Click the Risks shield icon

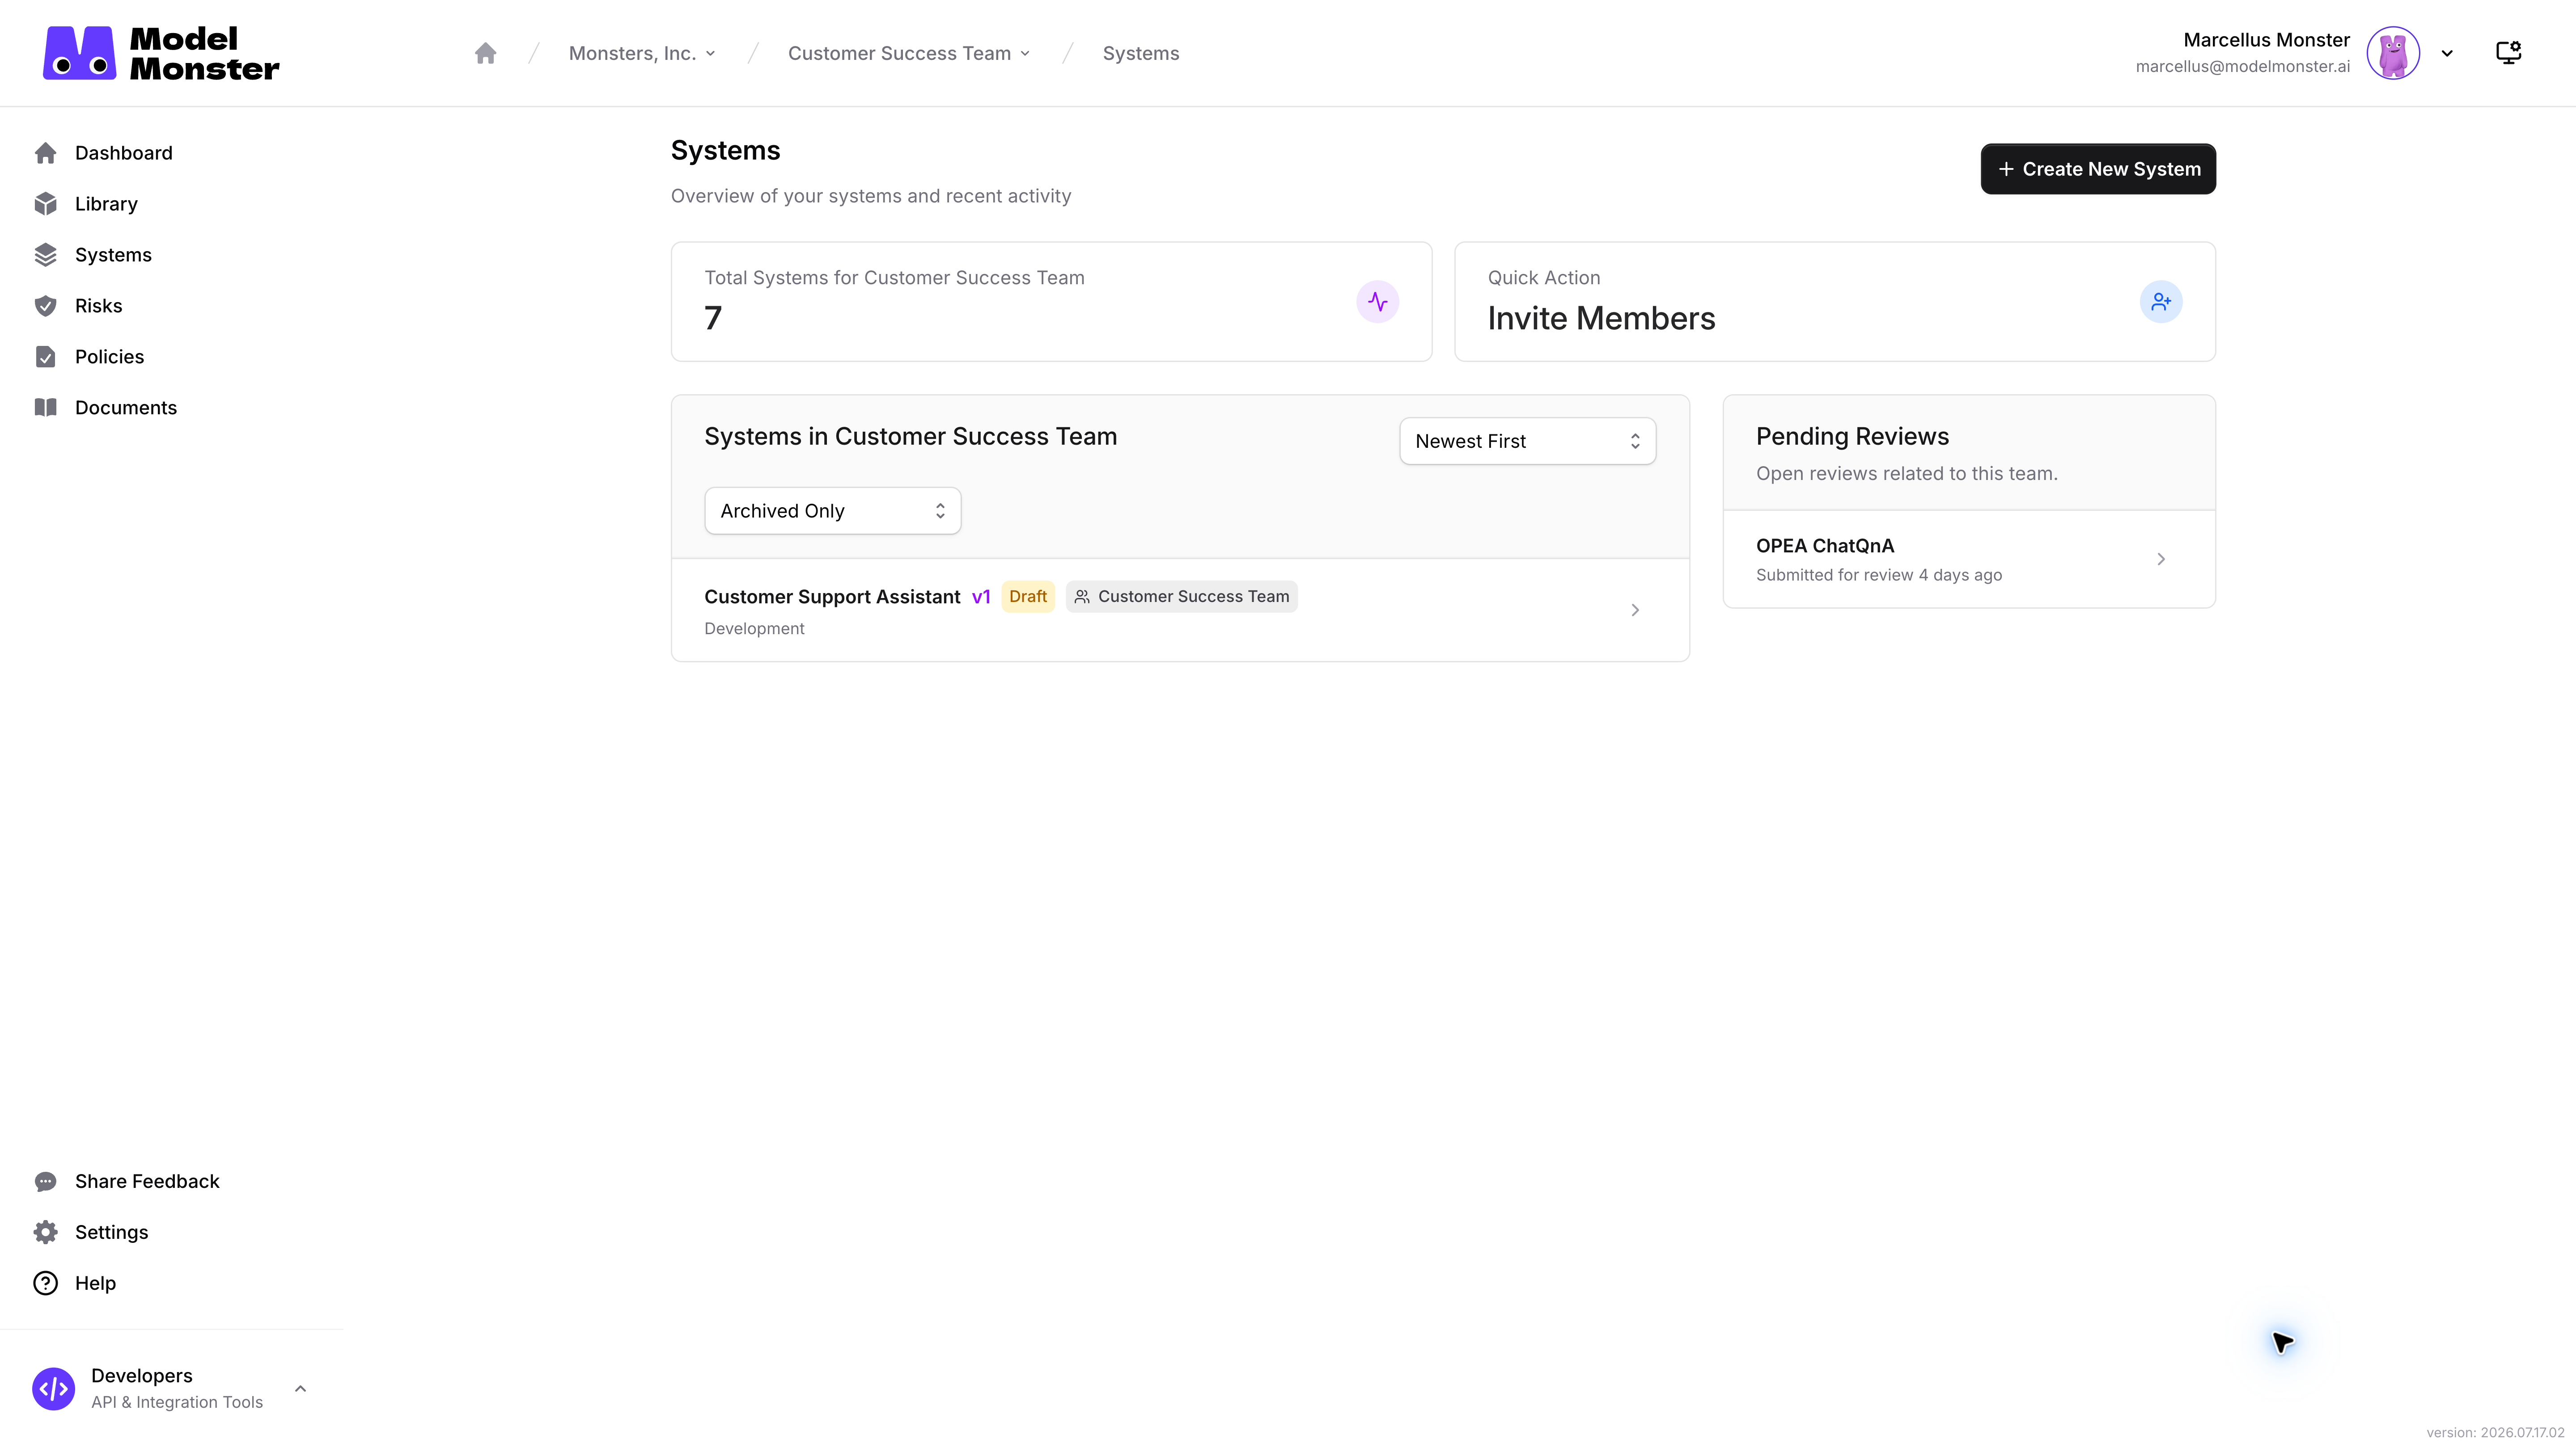tap(46, 306)
